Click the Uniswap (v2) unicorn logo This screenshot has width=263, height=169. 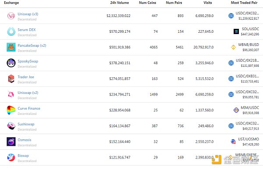point(11,94)
